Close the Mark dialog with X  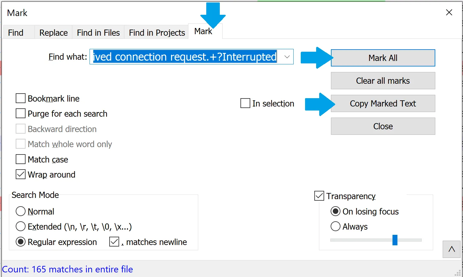click(x=449, y=12)
